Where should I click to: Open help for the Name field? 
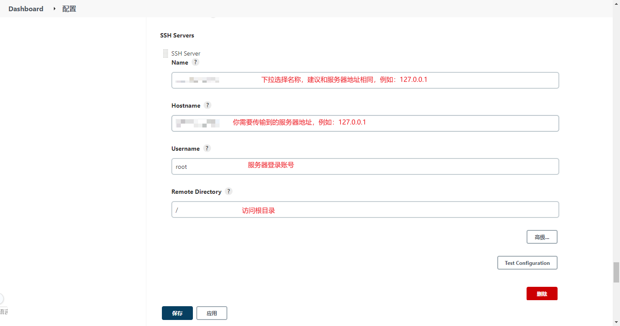pyautogui.click(x=195, y=62)
